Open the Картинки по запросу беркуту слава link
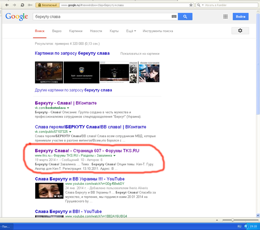This screenshot has width=260, height=230. [x=72, y=53]
